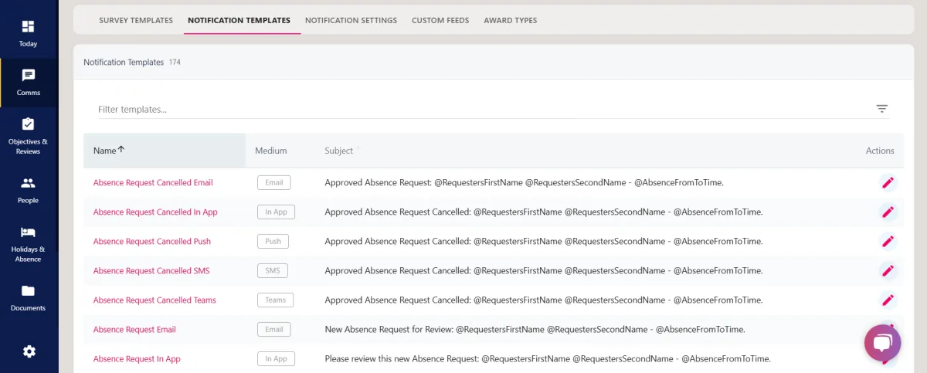927x373 pixels.
Task: Click the Push medium tag
Action: click(273, 242)
